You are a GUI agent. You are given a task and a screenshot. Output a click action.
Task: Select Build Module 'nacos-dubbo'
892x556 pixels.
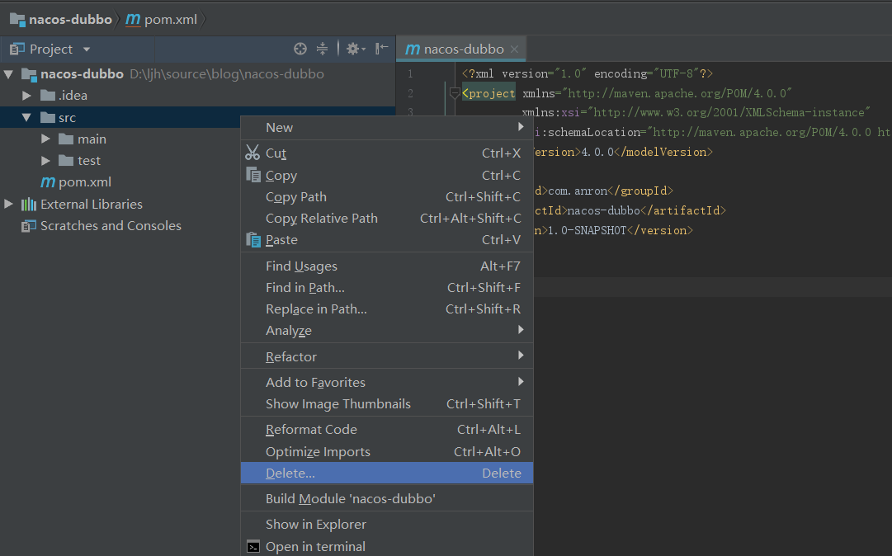(x=350, y=498)
